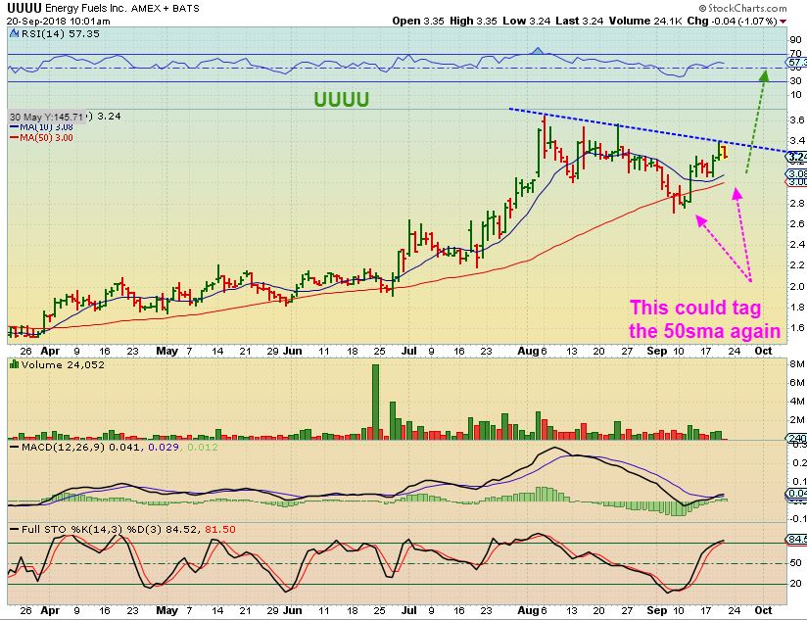Click the Apr label on the bottom stochastic date axis
The width and height of the screenshot is (807, 620).
click(x=51, y=610)
